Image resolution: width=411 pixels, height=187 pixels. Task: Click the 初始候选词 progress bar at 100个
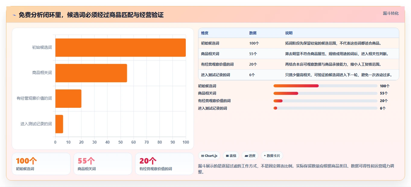point(325,86)
